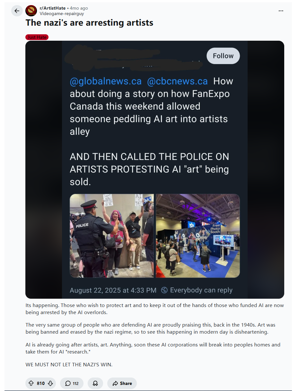Click the August 22, 2025 timestamp
Viewport: 299px width, 391px height.
(x=113, y=290)
